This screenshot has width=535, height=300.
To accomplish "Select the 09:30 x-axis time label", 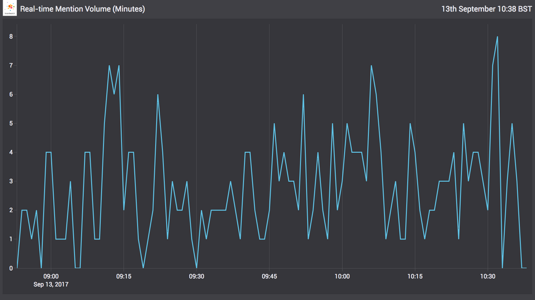I will pos(196,277).
